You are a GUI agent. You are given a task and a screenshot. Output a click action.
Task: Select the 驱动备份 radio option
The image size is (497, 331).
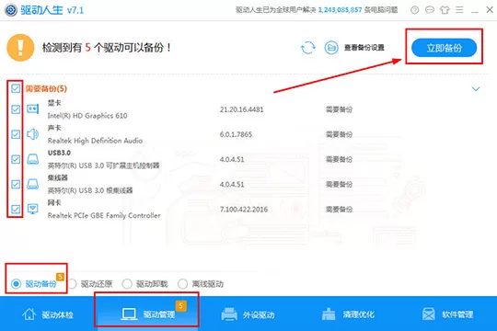34,283
